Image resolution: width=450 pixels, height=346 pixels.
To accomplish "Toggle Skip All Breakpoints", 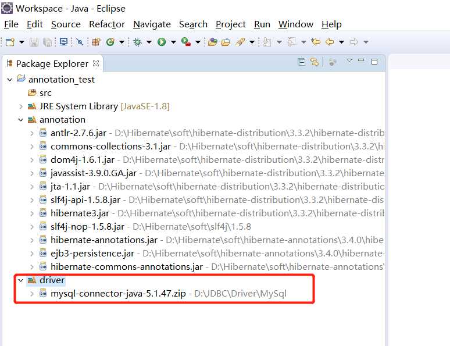I will (80, 42).
